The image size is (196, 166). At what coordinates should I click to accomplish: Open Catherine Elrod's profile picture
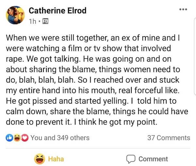pos(15,15)
